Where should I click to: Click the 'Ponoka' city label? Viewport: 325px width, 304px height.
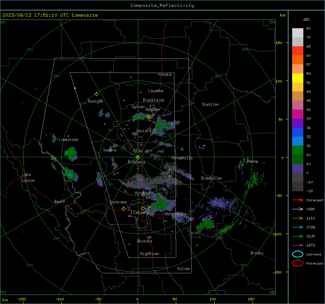(165, 74)
